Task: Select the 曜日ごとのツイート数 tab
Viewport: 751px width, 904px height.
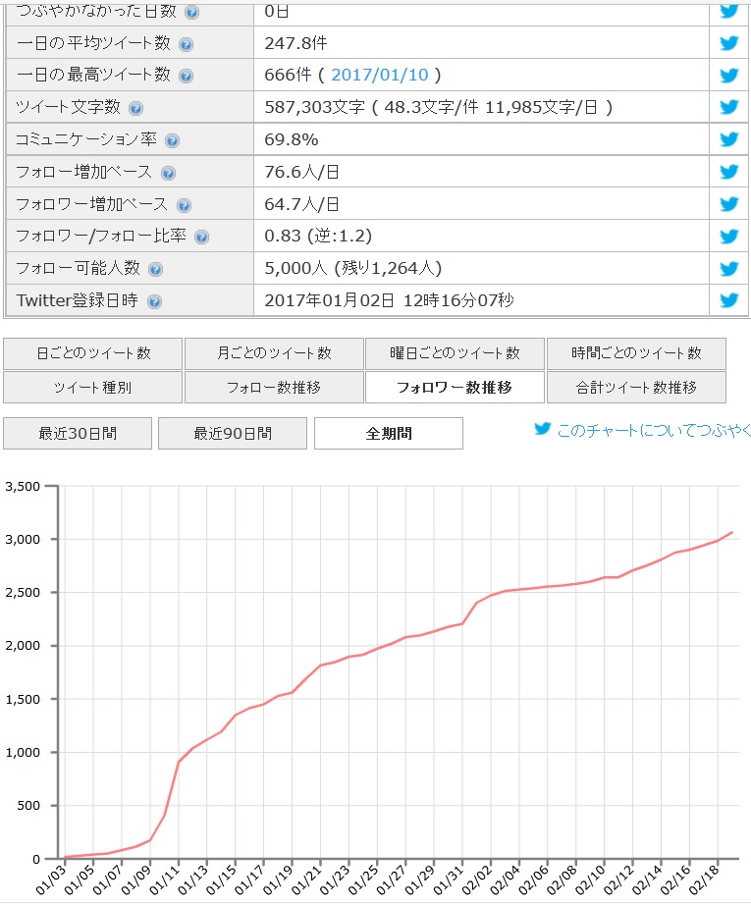Action: (455, 353)
